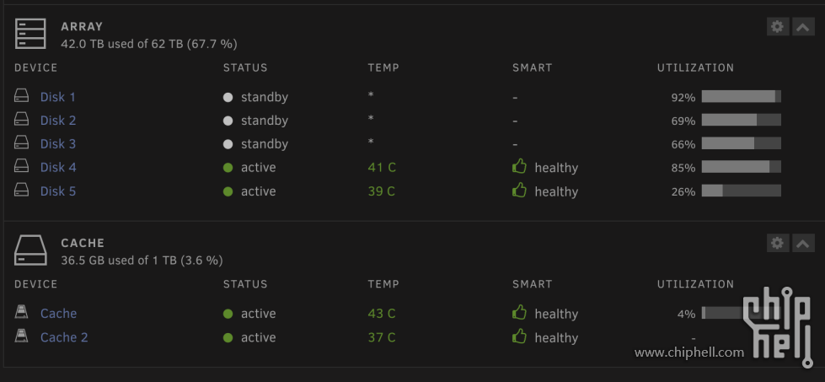Screen dimensions: 825x382
Task: Open the Array section settings gear
Action: click(778, 26)
